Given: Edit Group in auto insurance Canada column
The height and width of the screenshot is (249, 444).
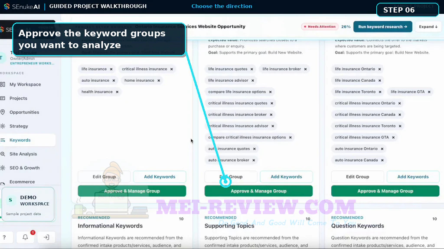Looking at the screenshot, I should 357,177.
